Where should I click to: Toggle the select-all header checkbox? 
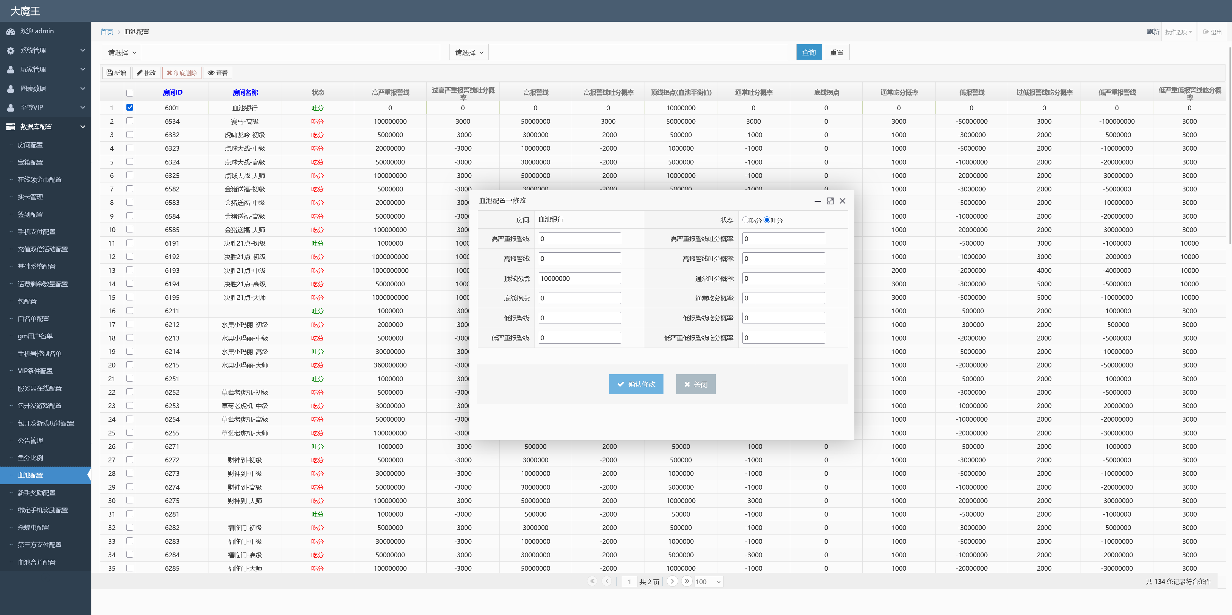point(130,93)
